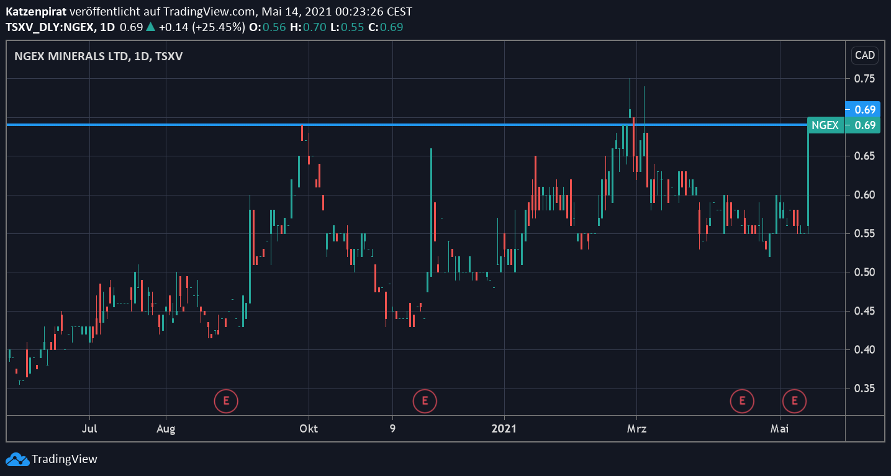The height and width of the screenshot is (476, 891).
Task: Click the 0.50 price axis label
Action: coord(865,272)
